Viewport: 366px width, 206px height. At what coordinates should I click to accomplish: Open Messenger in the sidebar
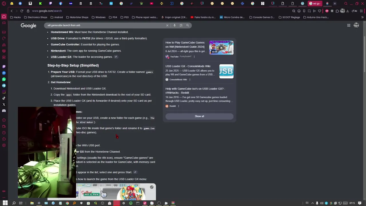(4, 73)
